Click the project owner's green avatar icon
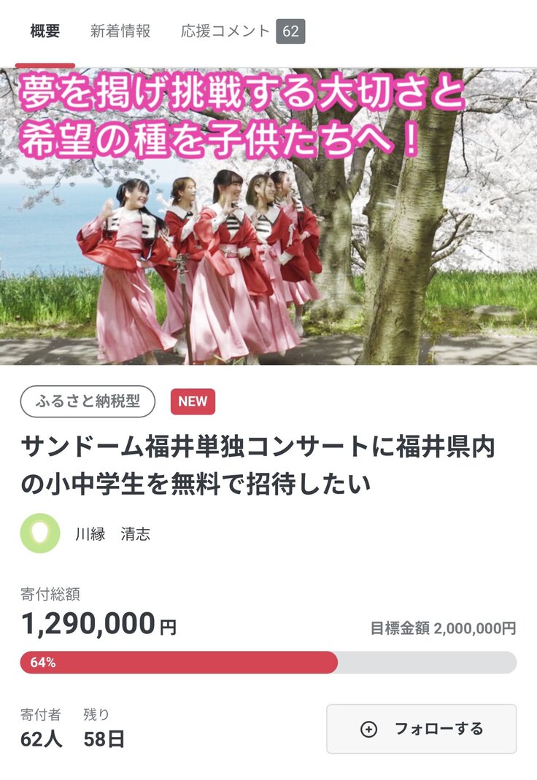The height and width of the screenshot is (780, 537). [x=40, y=533]
